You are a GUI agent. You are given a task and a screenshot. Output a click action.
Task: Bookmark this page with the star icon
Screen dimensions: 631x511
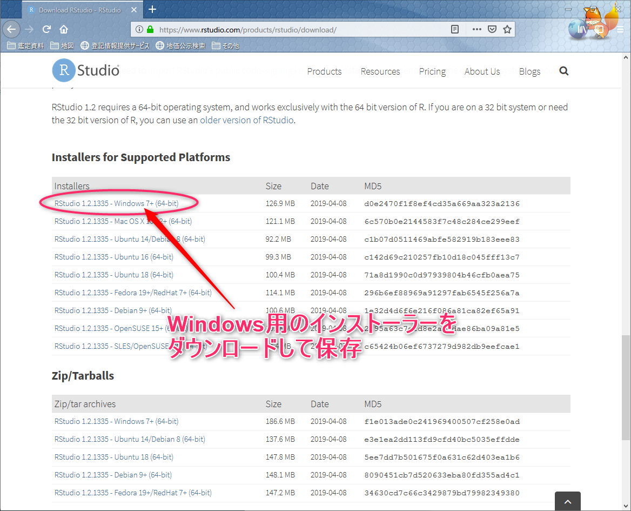[507, 29]
